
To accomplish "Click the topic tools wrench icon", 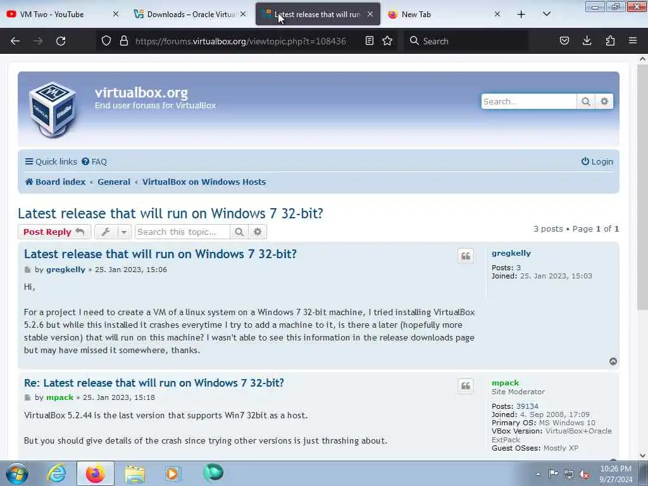I will 106,232.
